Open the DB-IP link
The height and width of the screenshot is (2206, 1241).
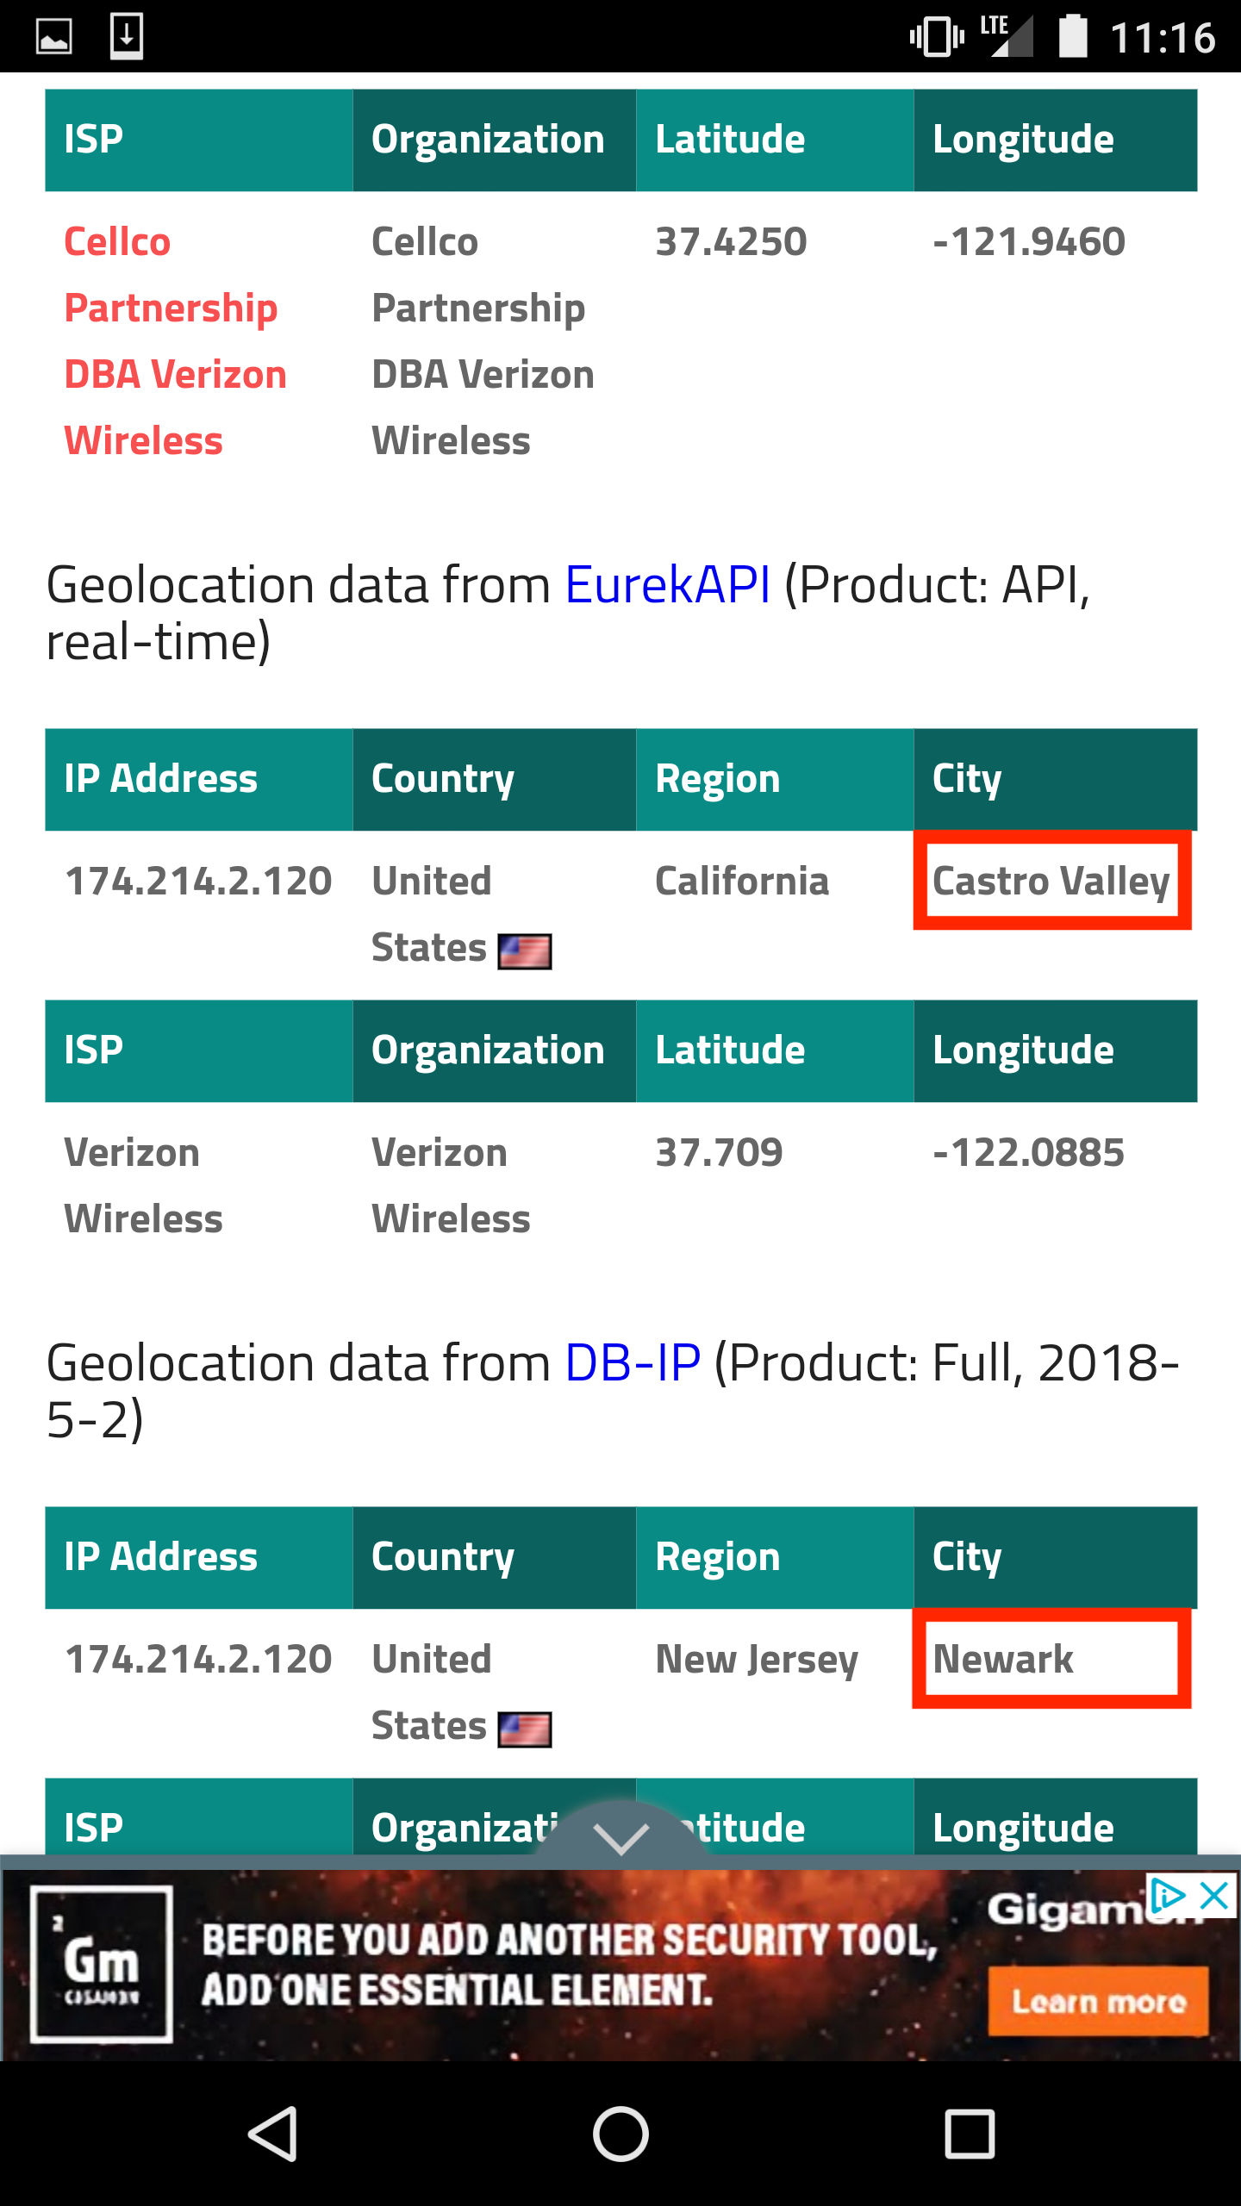pos(633,1363)
